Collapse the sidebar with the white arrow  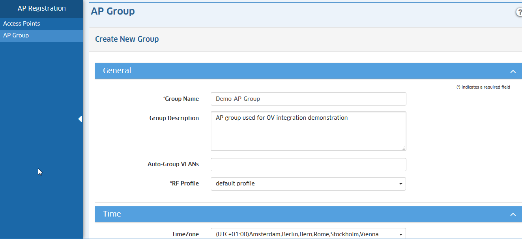coord(80,119)
